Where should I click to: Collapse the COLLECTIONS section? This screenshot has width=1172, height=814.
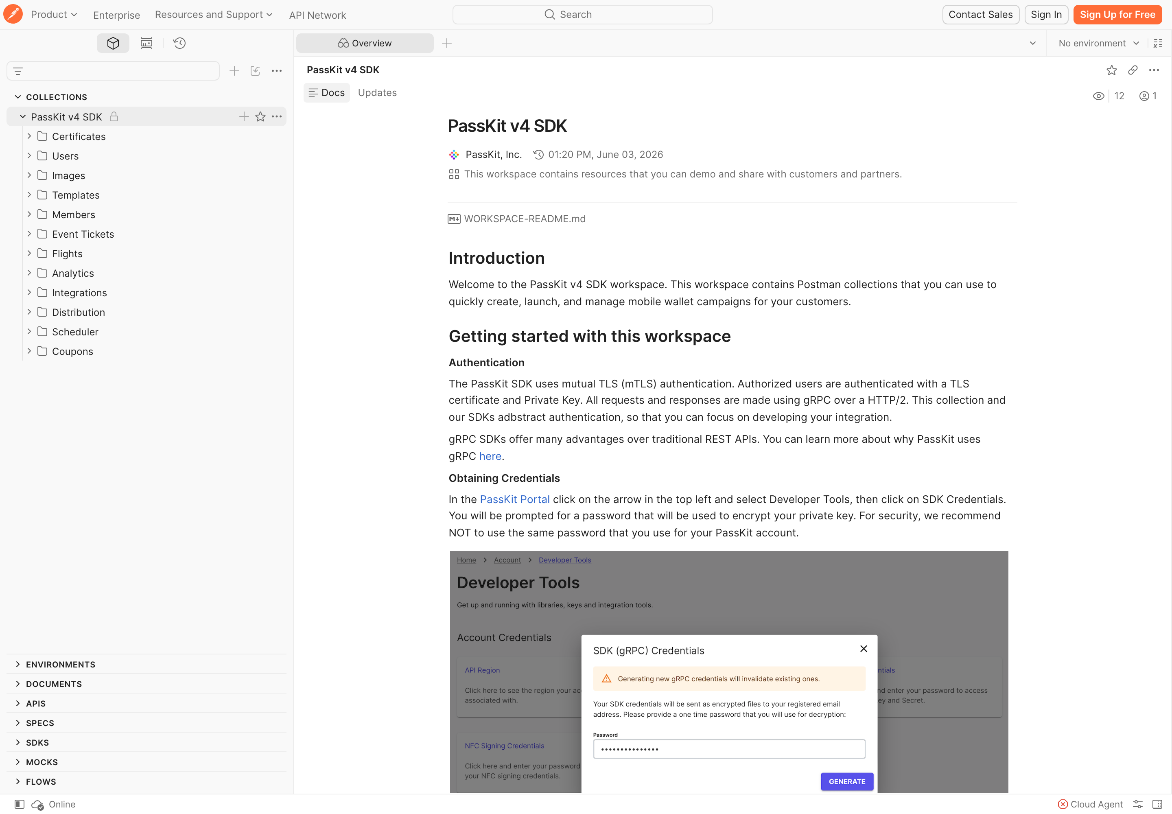click(18, 97)
